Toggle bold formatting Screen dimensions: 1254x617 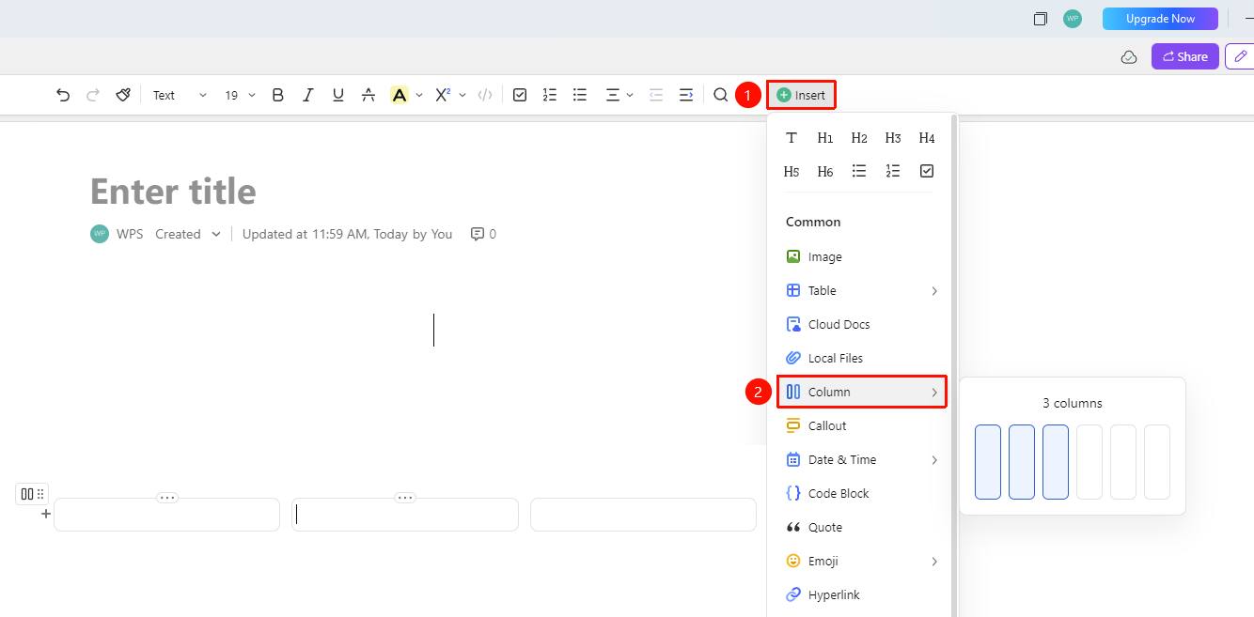(277, 95)
